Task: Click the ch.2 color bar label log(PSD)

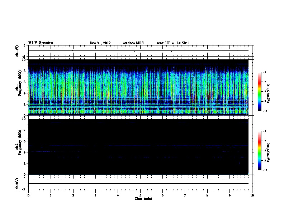Action: 269,152
